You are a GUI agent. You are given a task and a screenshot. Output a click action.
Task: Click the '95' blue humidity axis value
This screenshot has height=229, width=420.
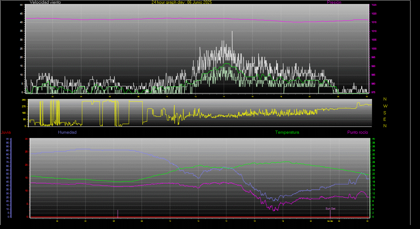coord(7,143)
